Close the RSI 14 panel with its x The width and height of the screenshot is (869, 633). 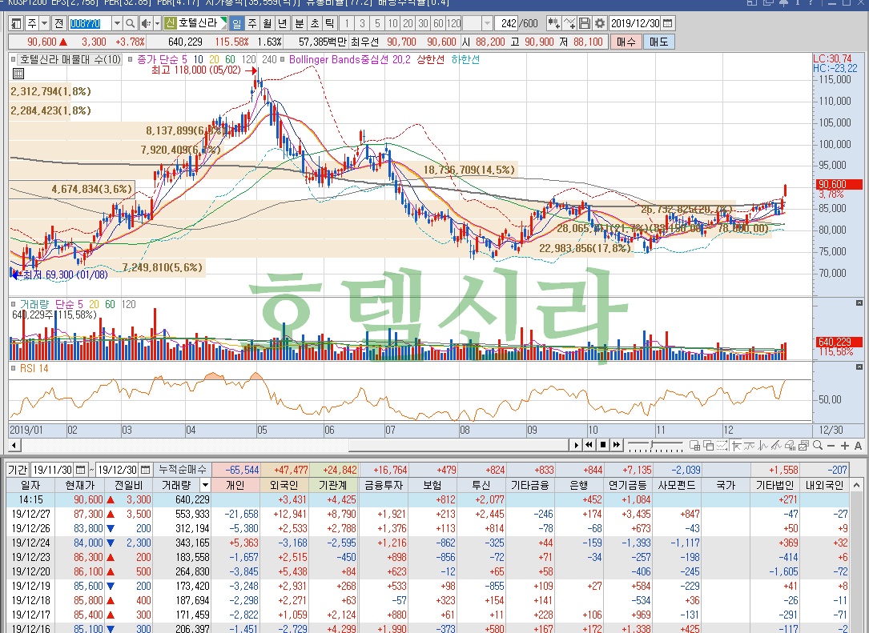pyautogui.click(x=859, y=367)
